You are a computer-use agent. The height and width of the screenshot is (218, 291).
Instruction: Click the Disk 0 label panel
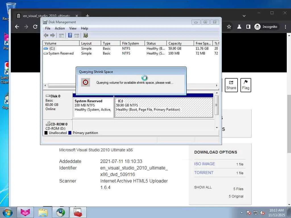point(57,105)
